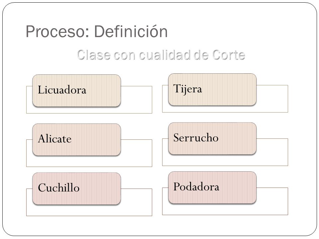Click empty description area beside Licuadora

[136, 100]
